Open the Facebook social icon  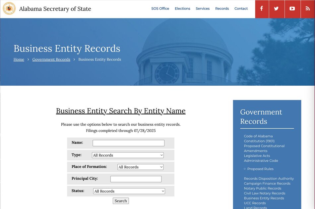click(262, 9)
